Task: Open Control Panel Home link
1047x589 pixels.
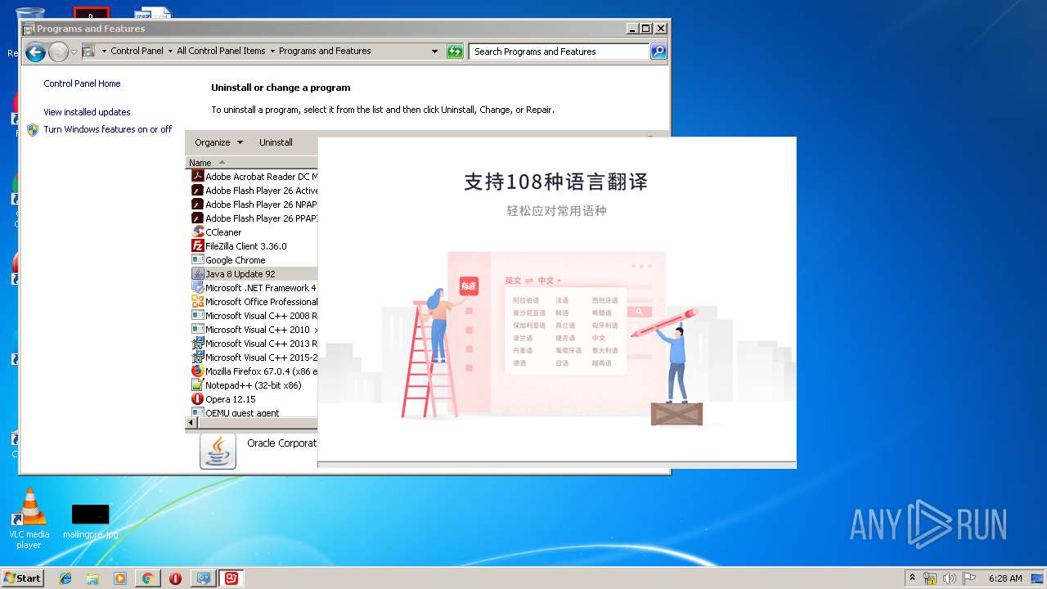Action: pos(82,83)
